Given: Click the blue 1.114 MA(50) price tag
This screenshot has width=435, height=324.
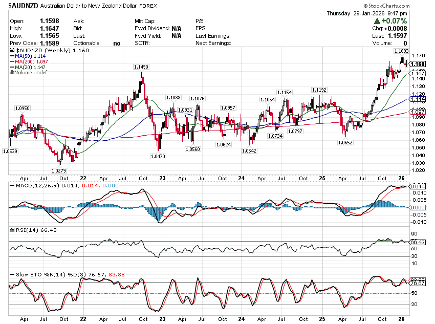Looking at the screenshot, I should 418,99.
